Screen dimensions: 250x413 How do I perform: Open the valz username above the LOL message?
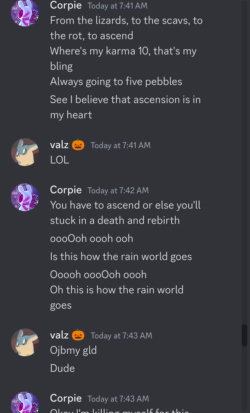59,145
